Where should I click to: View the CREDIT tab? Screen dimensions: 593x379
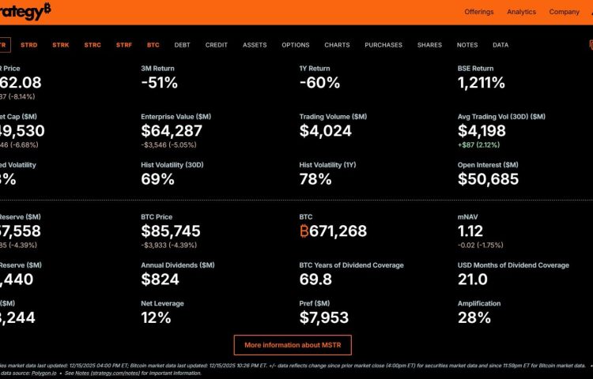pos(217,45)
